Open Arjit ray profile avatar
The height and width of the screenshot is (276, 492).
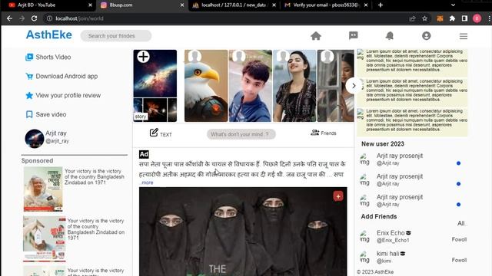34,139
